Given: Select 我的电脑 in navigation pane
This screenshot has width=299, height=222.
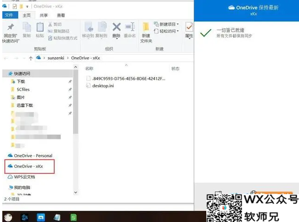Looking at the screenshot, I should click(19, 187).
